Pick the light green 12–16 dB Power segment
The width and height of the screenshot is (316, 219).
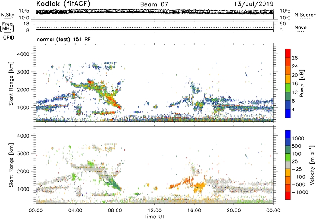click(x=288, y=88)
